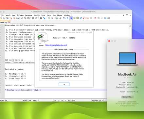Click OK in the About dialog

(x=64, y=84)
